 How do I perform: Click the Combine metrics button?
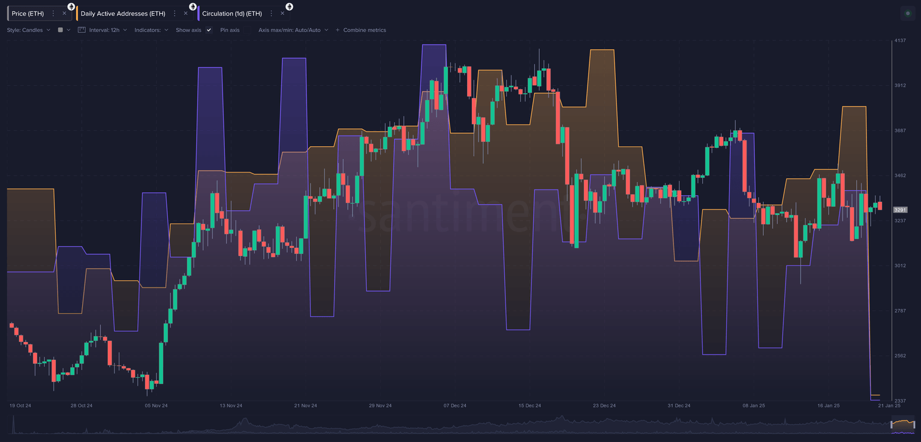[x=361, y=29]
